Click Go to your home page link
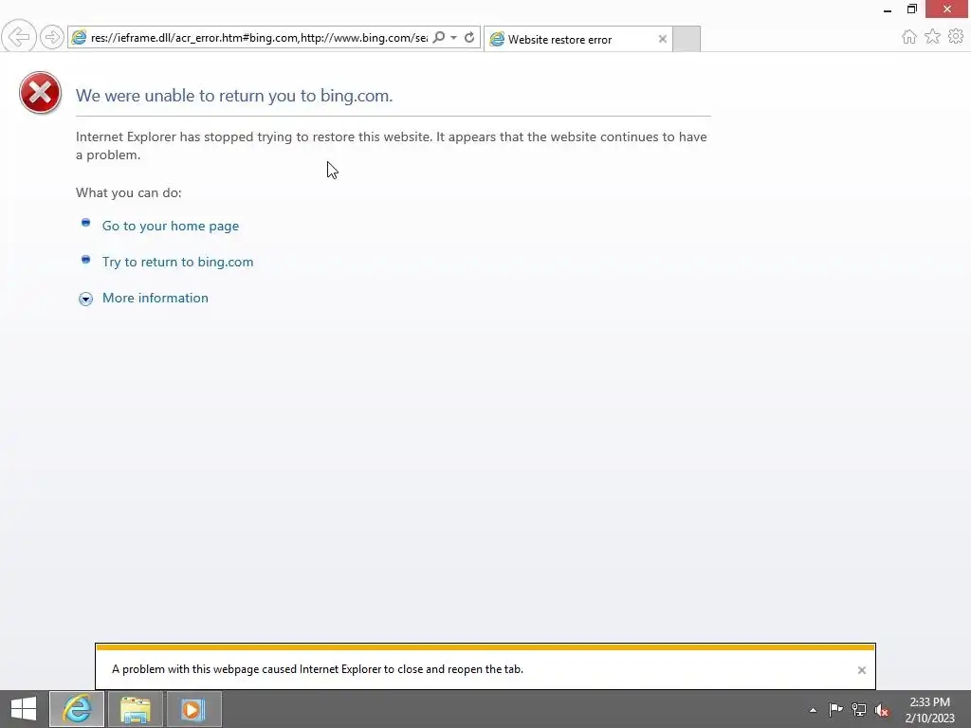This screenshot has width=971, height=728. pyautogui.click(x=171, y=226)
